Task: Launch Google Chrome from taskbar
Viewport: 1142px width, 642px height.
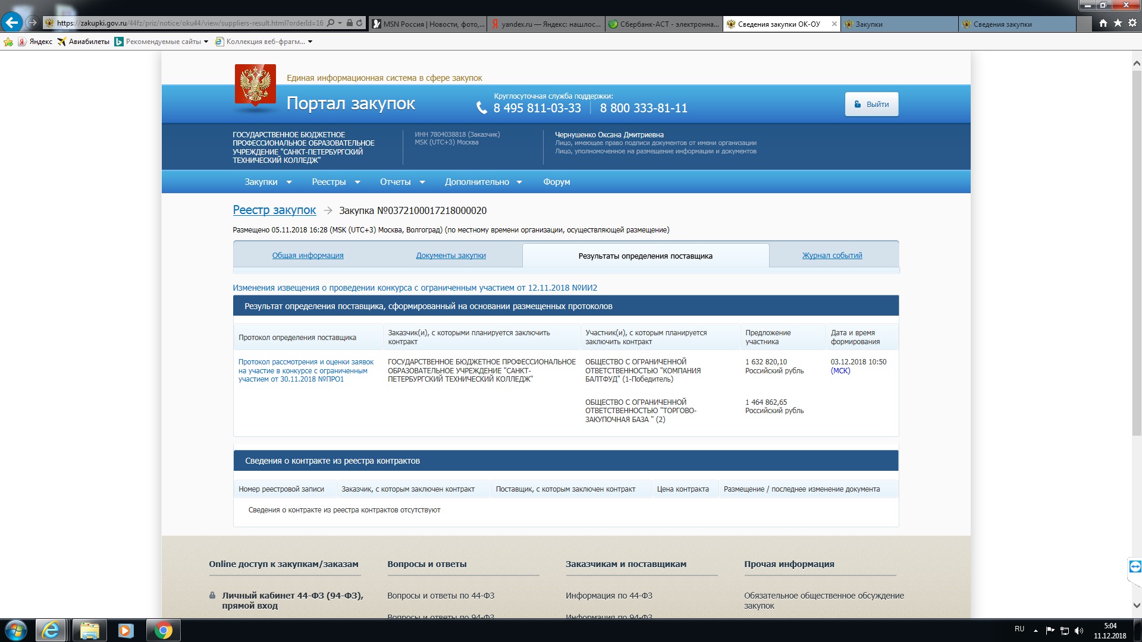Action: click(163, 630)
